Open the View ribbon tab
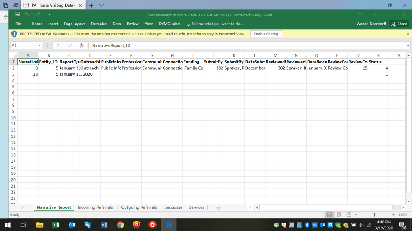The height and width of the screenshot is (231, 412). pos(148,24)
